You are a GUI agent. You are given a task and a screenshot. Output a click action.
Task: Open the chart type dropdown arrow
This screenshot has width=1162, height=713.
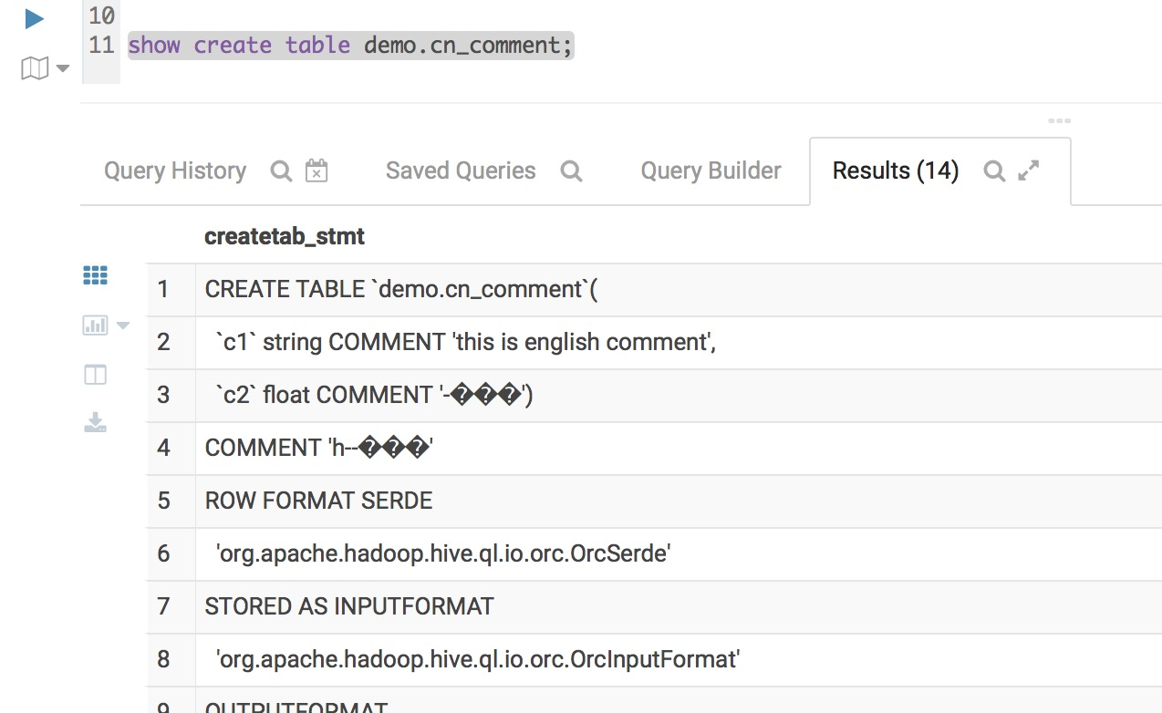123,325
